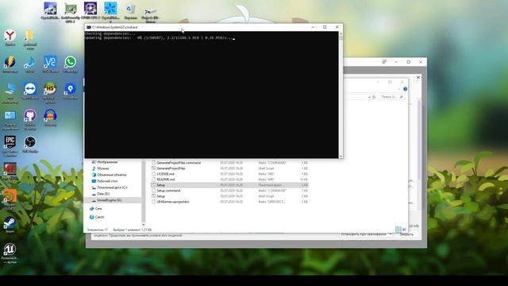
Task: Launch the GitHub Desktop shortcut
Action: 30,119
